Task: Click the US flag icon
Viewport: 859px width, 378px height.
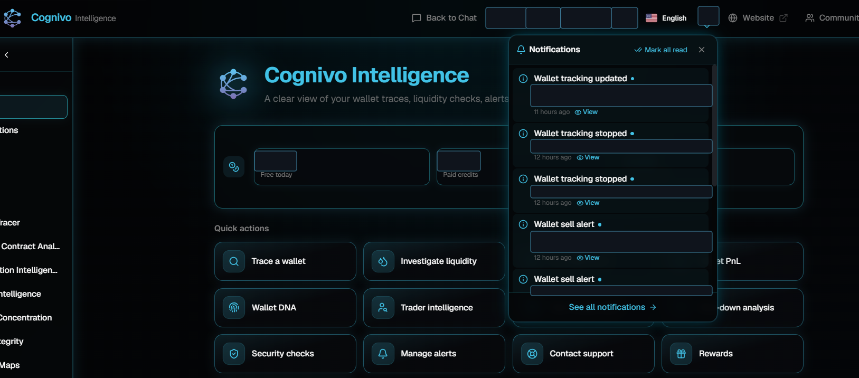Action: point(652,18)
